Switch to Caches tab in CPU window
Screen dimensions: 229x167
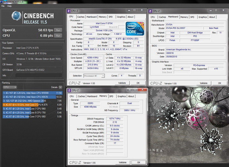[x=81, y=17]
